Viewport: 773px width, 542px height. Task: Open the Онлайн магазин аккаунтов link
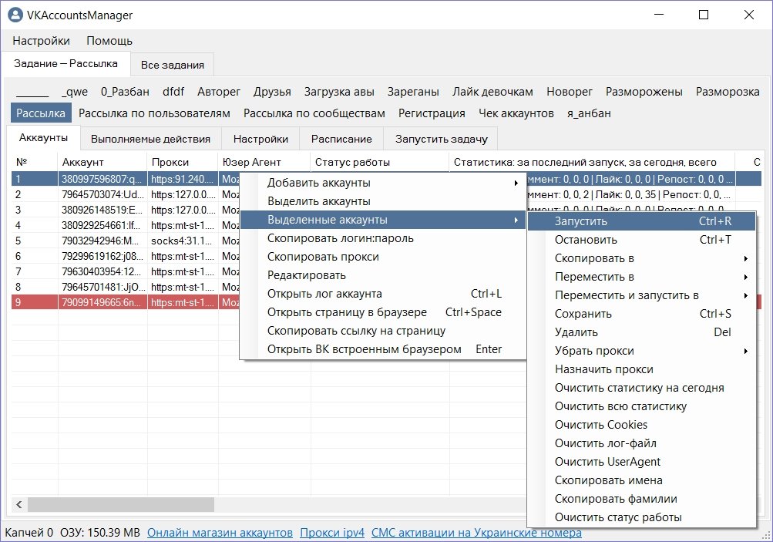pyautogui.click(x=220, y=533)
